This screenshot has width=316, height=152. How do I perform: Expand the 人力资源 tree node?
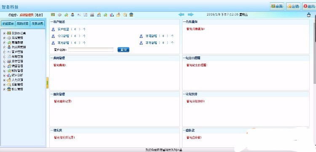pos(4,80)
